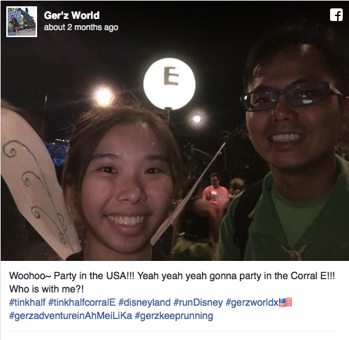Click the Facebook logo icon

click(x=336, y=15)
